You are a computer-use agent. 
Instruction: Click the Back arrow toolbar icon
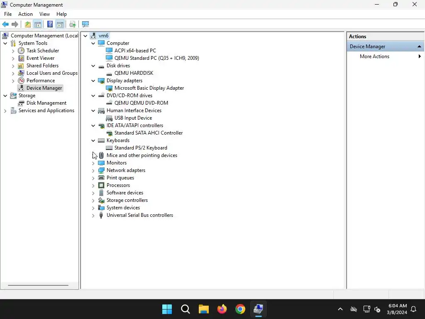5,24
